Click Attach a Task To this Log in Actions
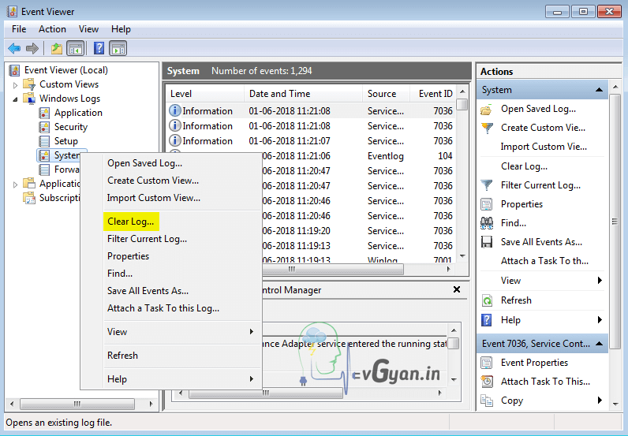Viewport: 628px width, 436px height. (x=544, y=261)
